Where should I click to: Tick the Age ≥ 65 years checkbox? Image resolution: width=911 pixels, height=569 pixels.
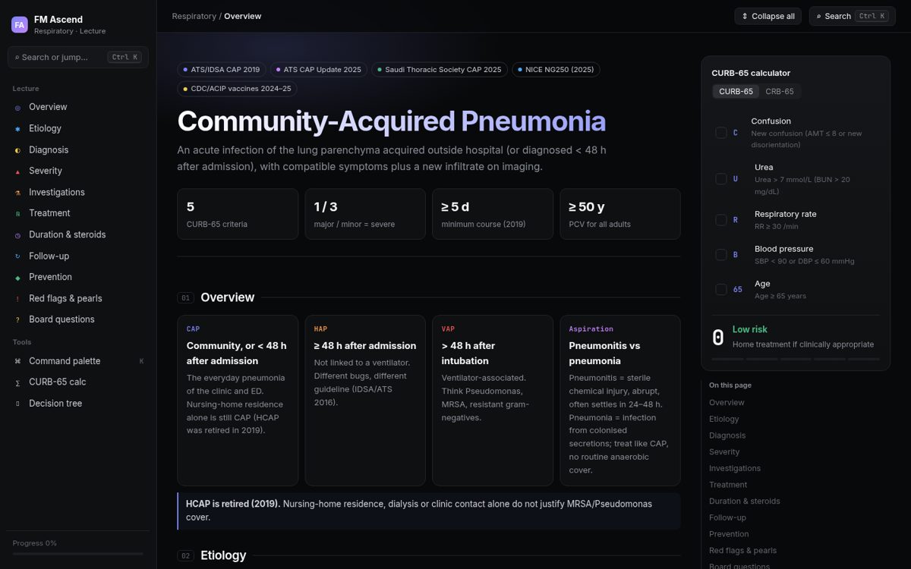[721, 289]
